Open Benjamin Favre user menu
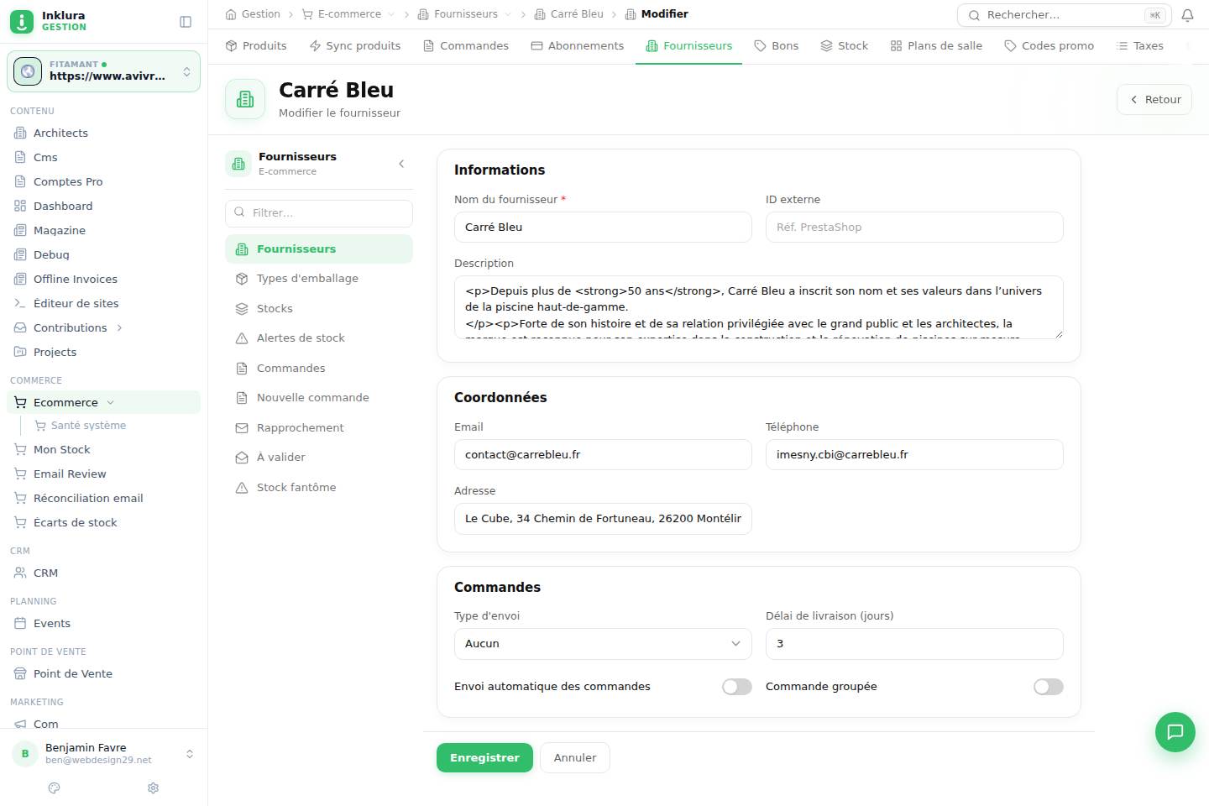The image size is (1209, 806). (x=103, y=753)
